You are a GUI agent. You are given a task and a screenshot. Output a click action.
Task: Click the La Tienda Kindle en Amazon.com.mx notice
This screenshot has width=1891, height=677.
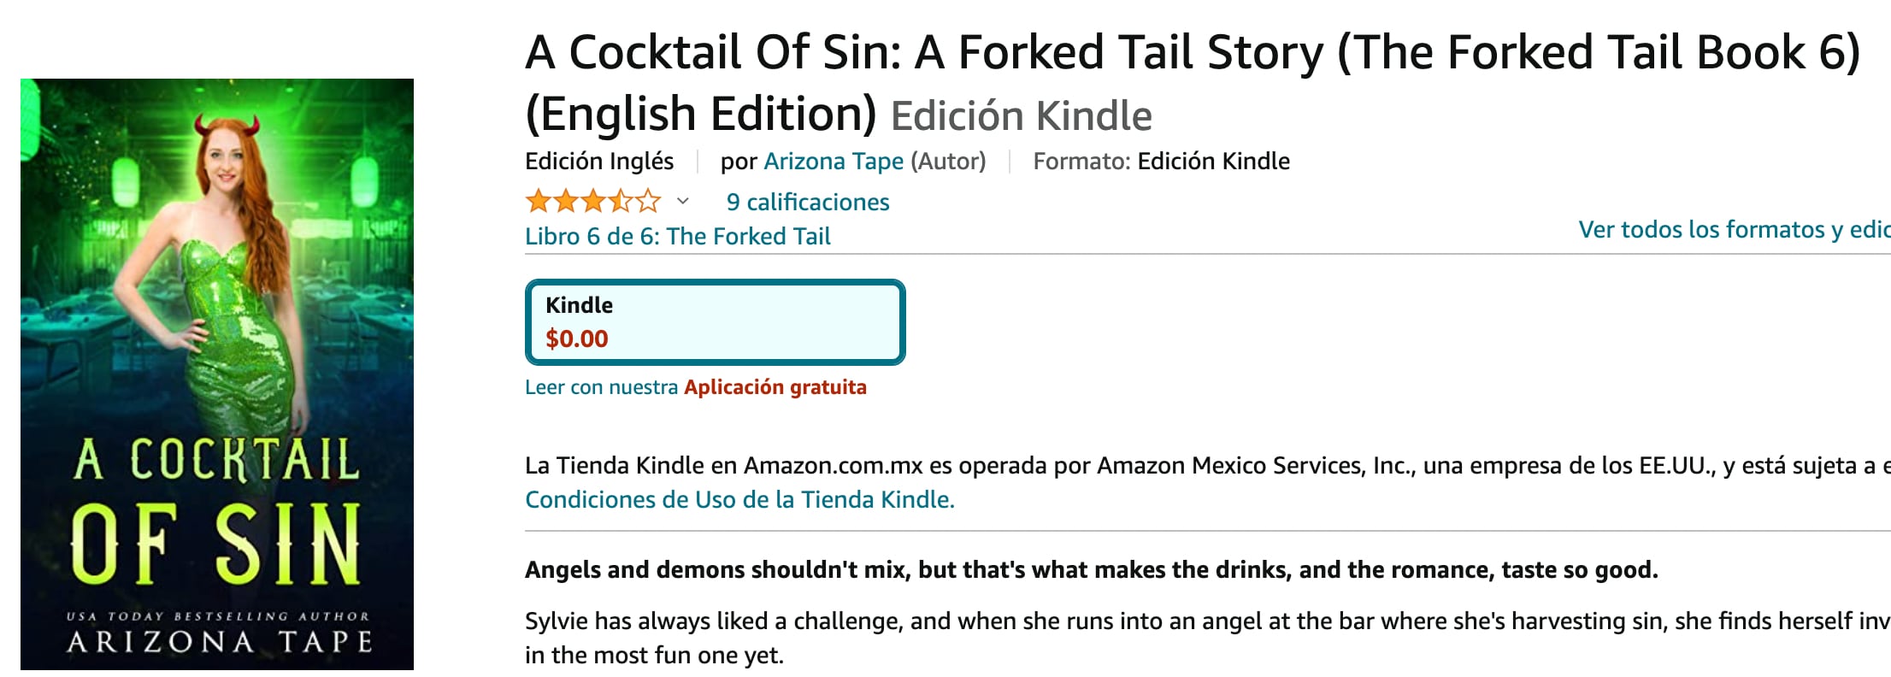[x=1197, y=466]
